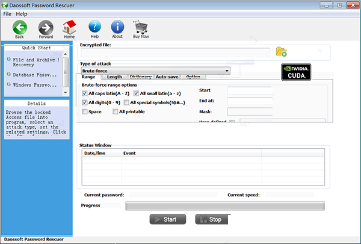This screenshot has height=244, width=361.
Task: Toggle the User-defined checkbox
Action: pyautogui.click(x=232, y=121)
